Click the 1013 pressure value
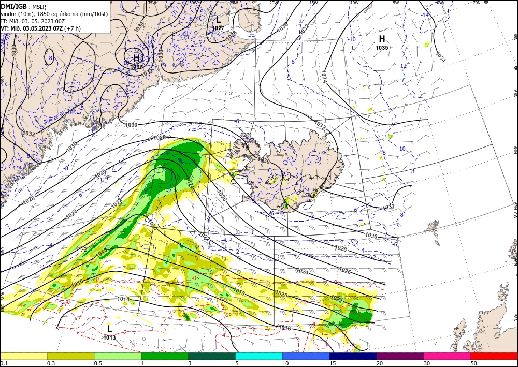The height and width of the screenshot is (367, 518). 109,337
